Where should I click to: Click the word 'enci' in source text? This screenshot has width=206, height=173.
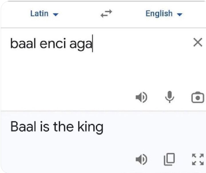coord(53,43)
